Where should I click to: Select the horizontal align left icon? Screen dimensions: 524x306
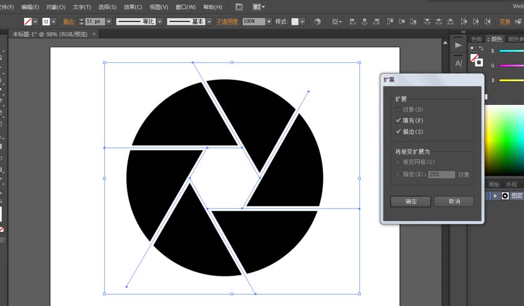[x=352, y=21]
